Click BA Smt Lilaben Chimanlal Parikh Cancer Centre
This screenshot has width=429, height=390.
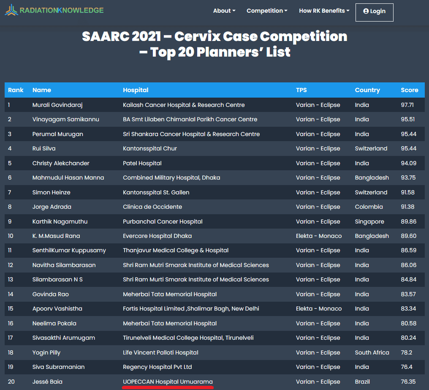click(x=190, y=120)
